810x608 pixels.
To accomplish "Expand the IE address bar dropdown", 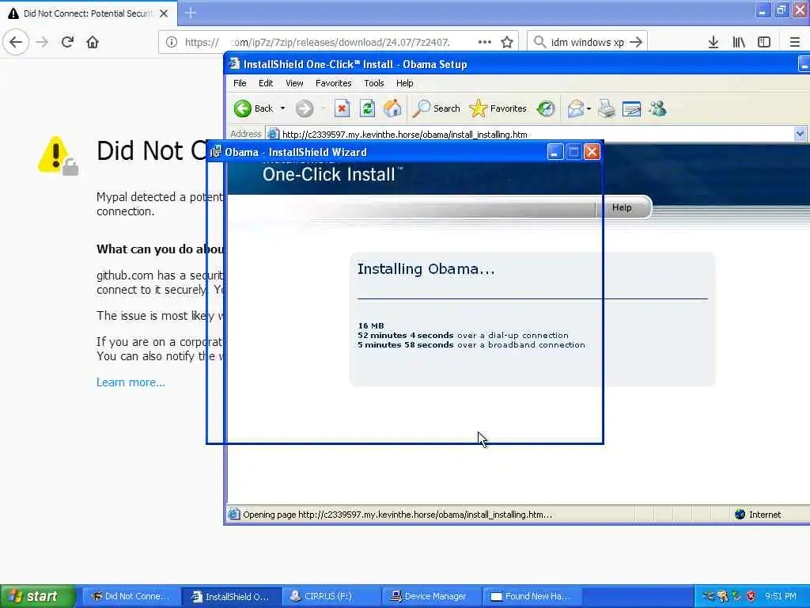I will pos(800,135).
